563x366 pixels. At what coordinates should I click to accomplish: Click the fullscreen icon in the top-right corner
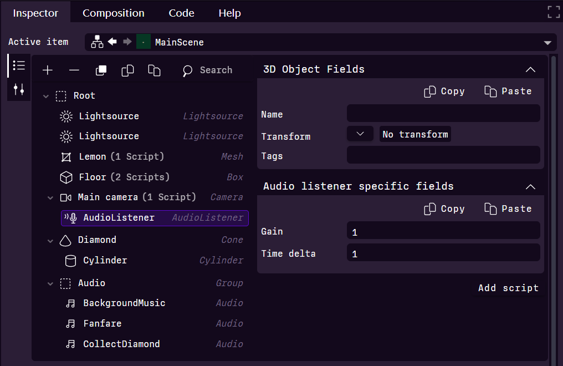coord(553,11)
